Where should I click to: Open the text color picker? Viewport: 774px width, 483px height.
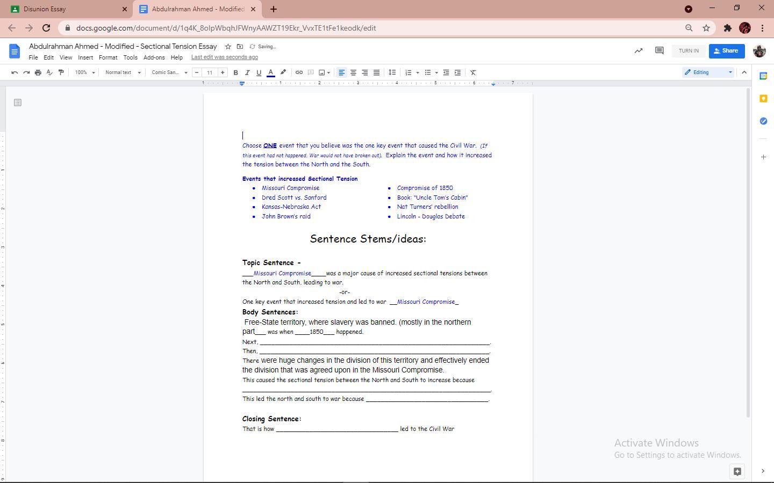(x=271, y=72)
